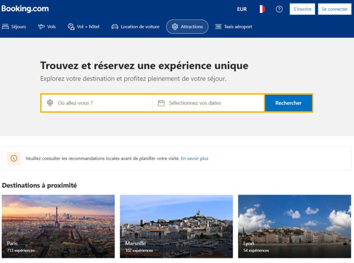
Task: Follow the En savoir plus link
Action: point(195,158)
